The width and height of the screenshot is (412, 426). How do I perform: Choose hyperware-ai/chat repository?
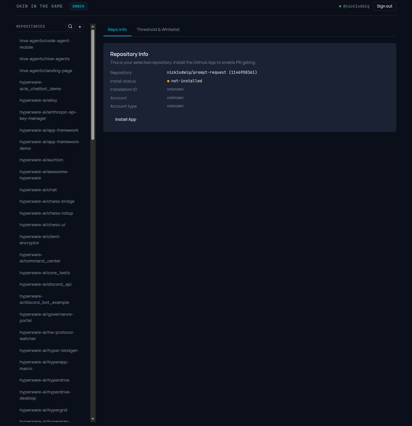tap(38, 190)
